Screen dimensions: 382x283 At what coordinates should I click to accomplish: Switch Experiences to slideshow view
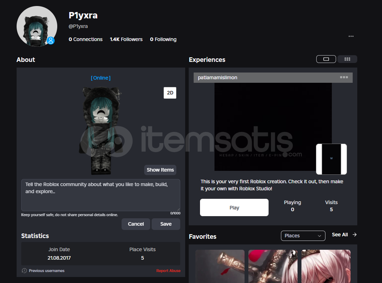tap(326, 59)
